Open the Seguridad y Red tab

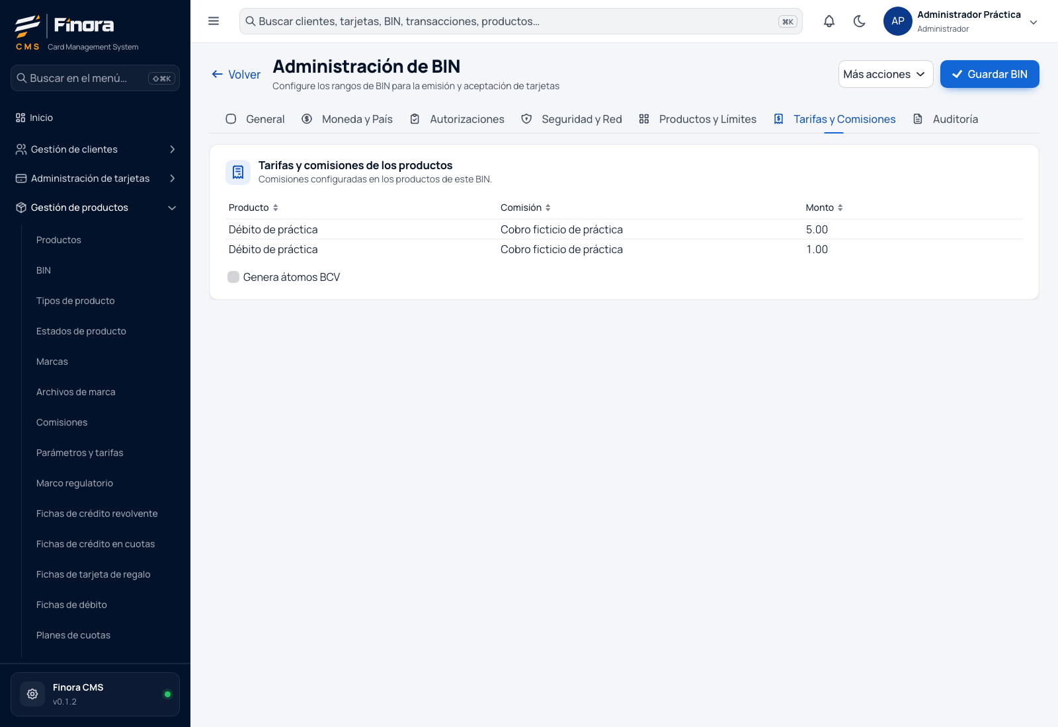click(572, 119)
